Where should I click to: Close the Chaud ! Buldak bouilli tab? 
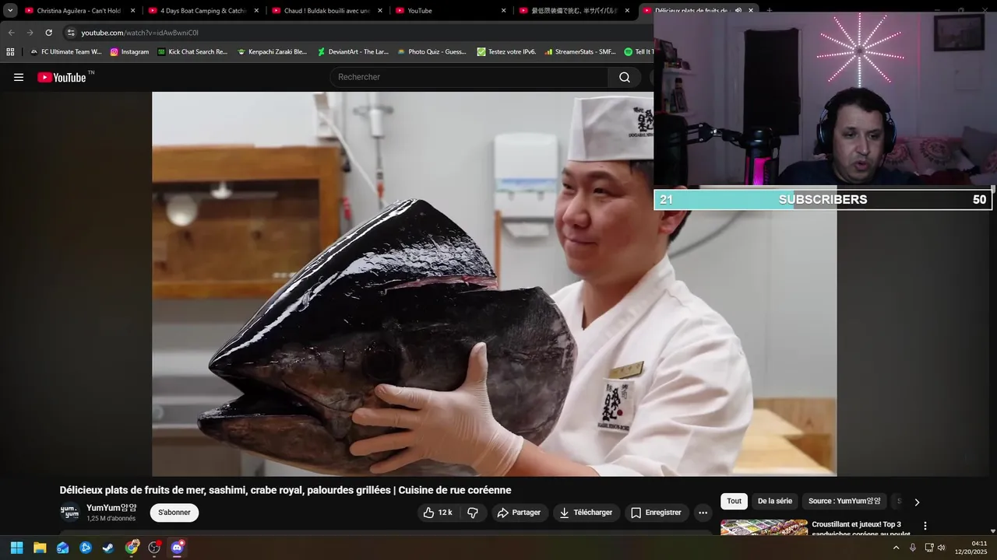tap(380, 11)
